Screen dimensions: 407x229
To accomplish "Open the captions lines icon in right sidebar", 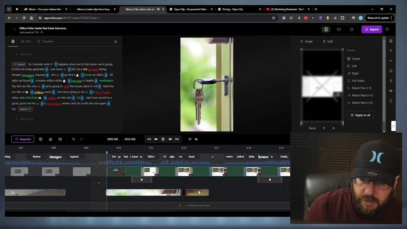I will tap(391, 61).
